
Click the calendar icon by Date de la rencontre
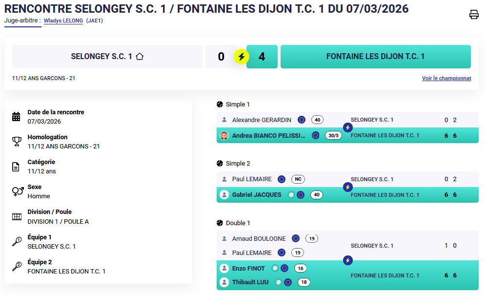click(x=16, y=116)
